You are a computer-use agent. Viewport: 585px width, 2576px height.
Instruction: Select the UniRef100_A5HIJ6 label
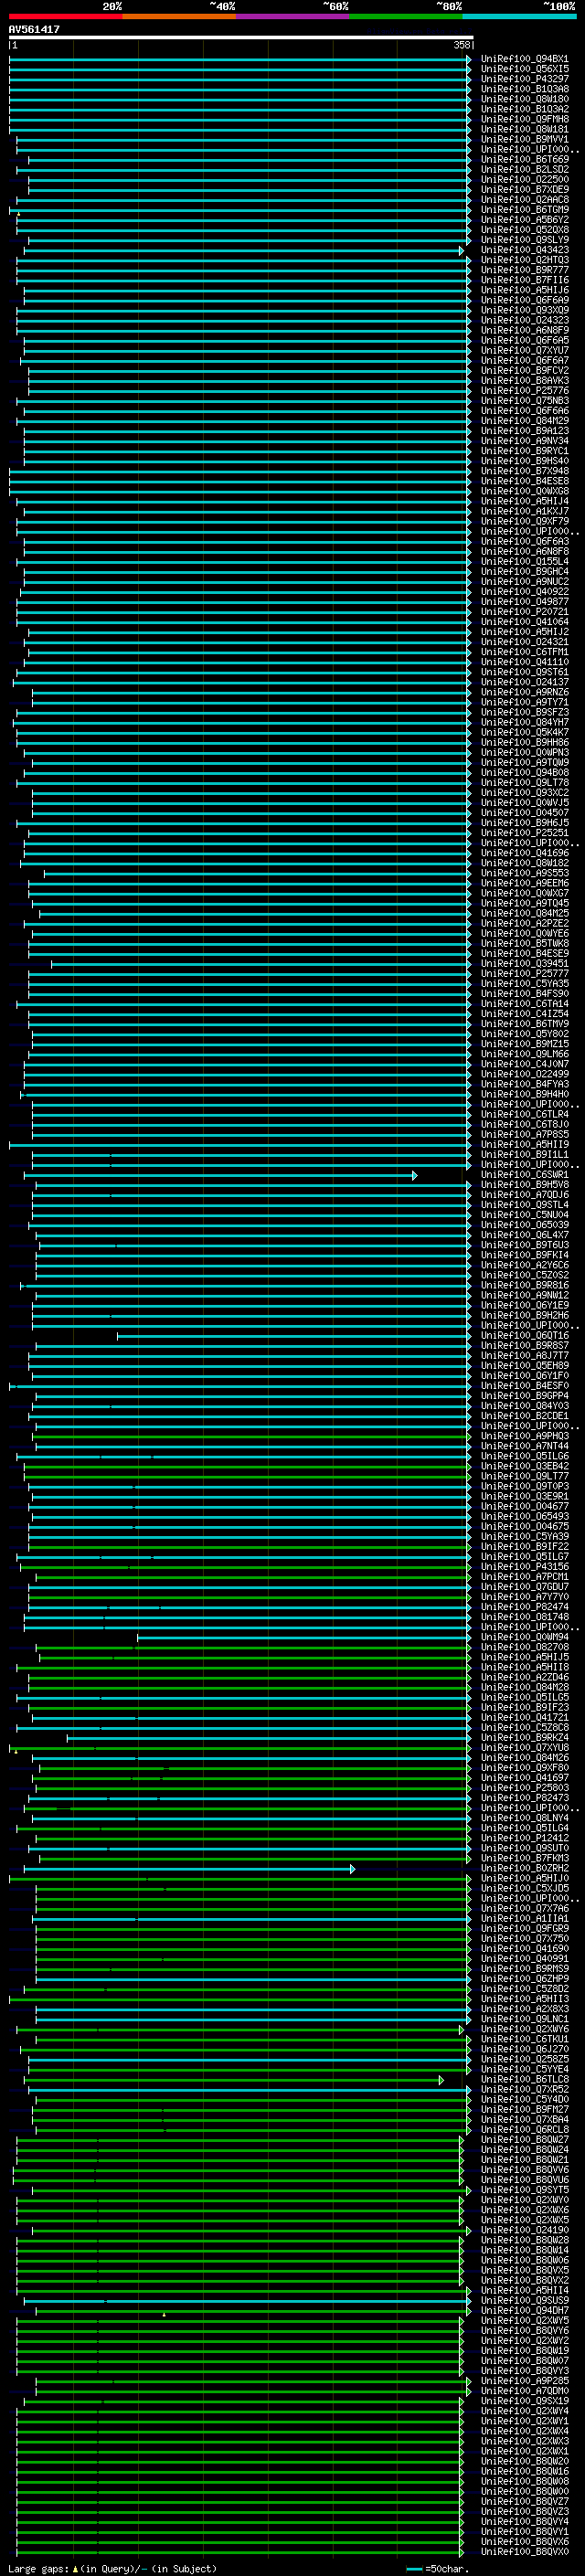pos(524,290)
